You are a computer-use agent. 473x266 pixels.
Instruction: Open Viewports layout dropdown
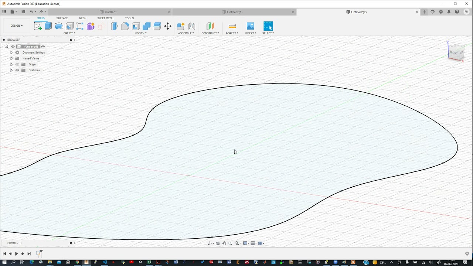[261, 243]
